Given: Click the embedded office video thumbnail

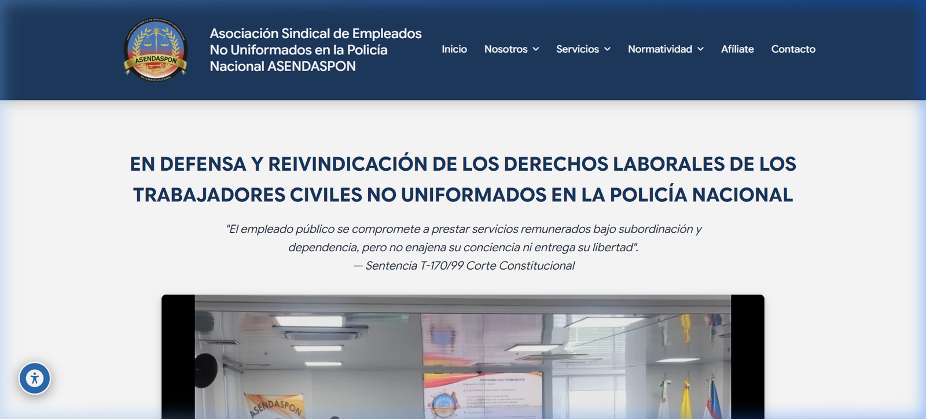Looking at the screenshot, I should coord(463,357).
